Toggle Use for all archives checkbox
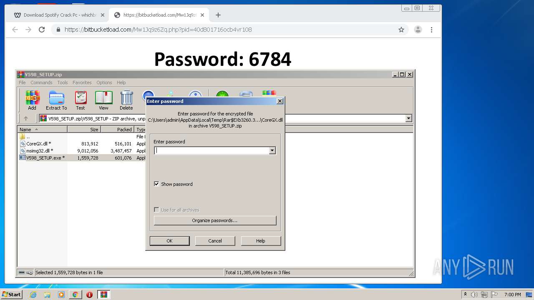 156,210
